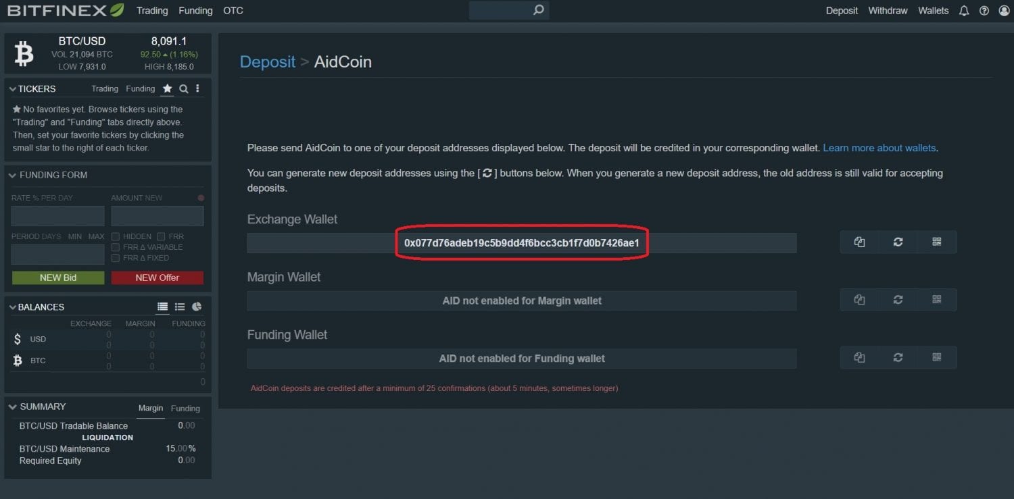The height and width of the screenshot is (499, 1014).
Task: Click the search magnifier in top bar
Action: pyautogui.click(x=538, y=10)
